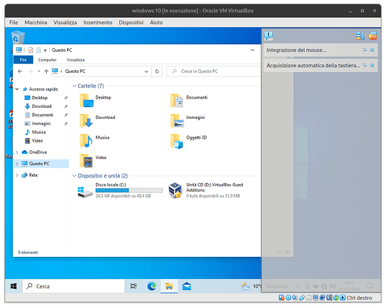Select Desktop in the quick access sidebar
The width and height of the screenshot is (386, 308).
click(39, 98)
